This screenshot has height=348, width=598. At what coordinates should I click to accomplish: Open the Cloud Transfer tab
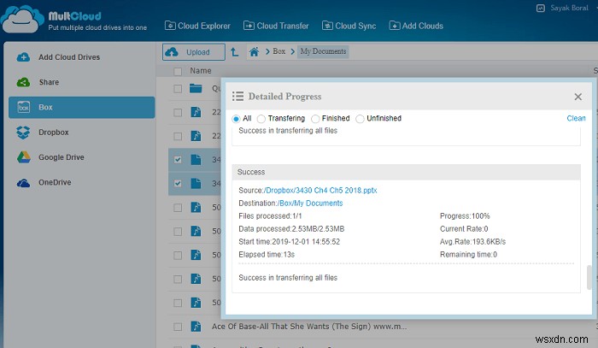[276, 26]
